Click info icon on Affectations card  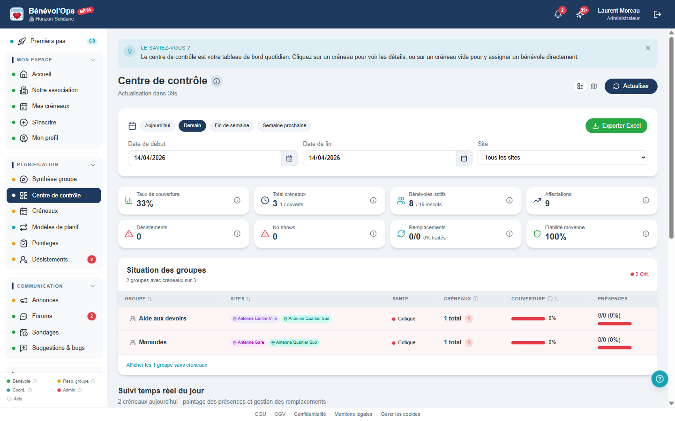coord(646,200)
